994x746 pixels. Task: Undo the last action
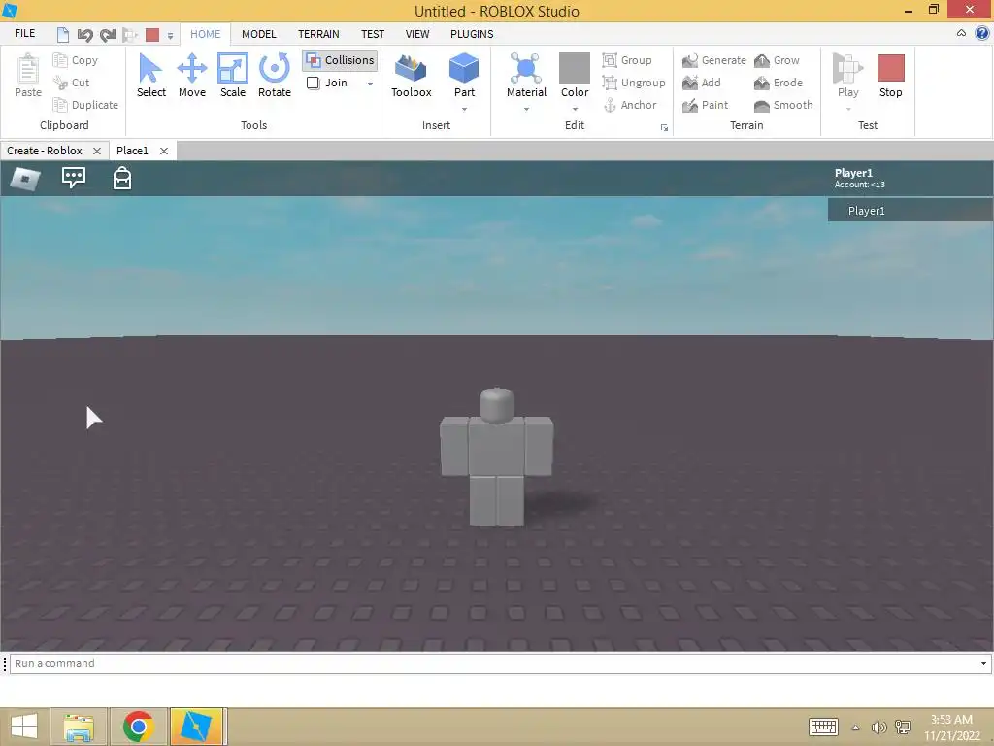(84, 34)
